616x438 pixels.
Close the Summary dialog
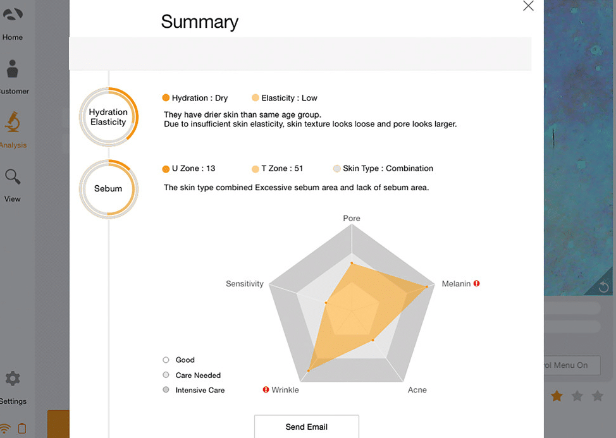pyautogui.click(x=528, y=6)
